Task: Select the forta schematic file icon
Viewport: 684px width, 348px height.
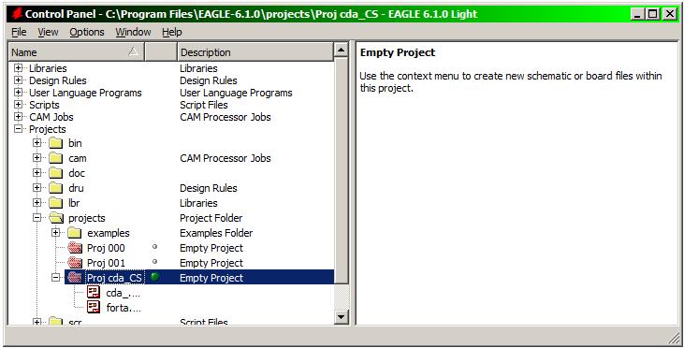Action: coord(94,308)
